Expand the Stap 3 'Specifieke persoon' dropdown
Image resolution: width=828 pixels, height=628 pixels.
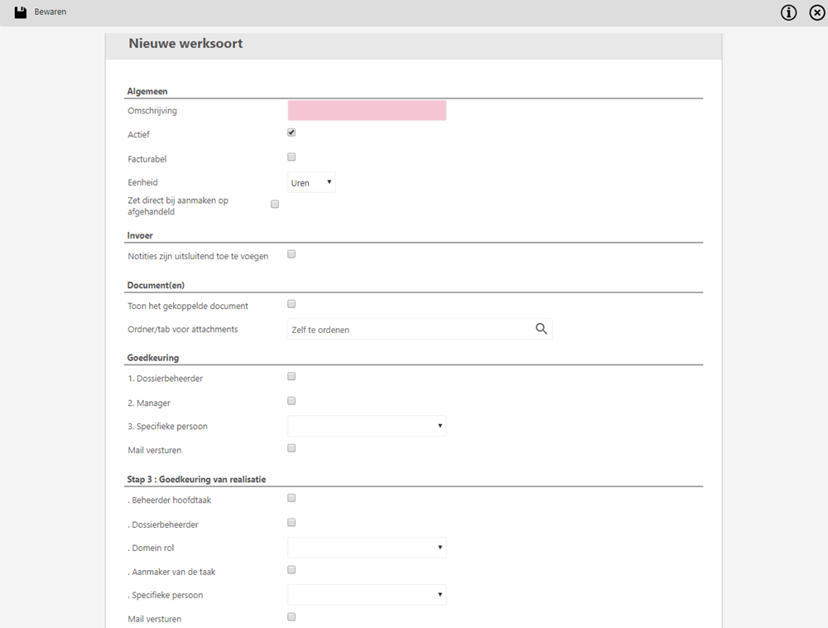367,595
